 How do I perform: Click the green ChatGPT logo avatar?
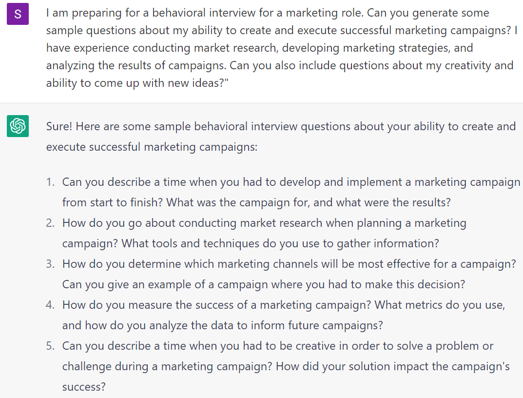coord(18,126)
